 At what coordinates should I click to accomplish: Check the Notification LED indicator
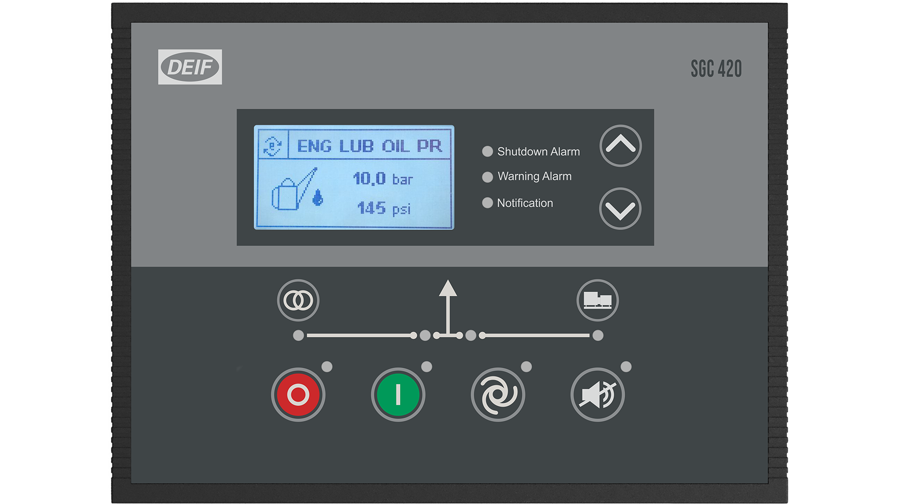pyautogui.click(x=487, y=202)
